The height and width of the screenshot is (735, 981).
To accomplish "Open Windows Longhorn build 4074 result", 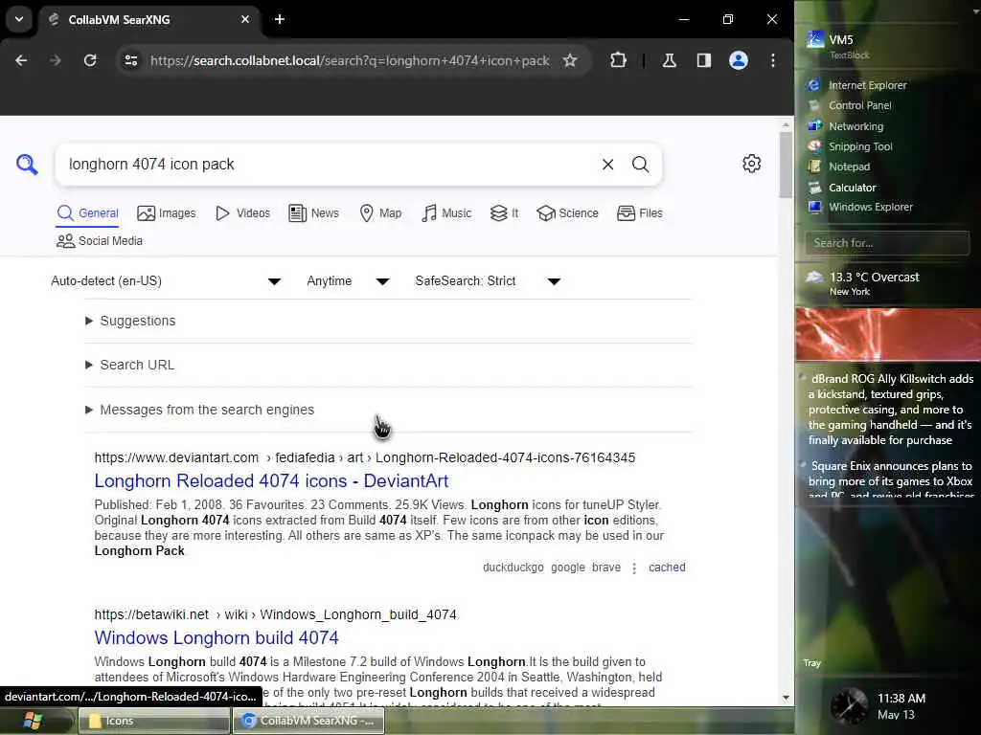I will point(217,637).
